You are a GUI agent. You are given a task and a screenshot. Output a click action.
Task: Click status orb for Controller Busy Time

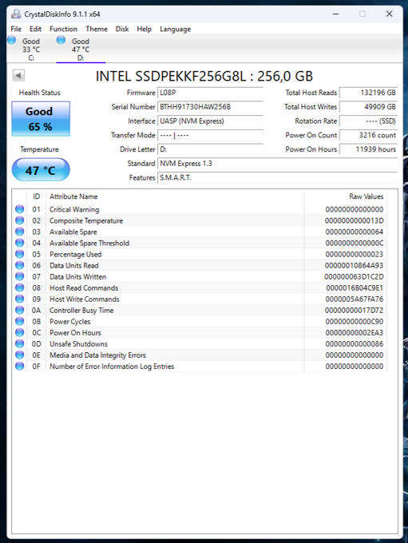tap(20, 310)
